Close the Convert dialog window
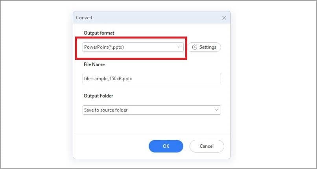317x169 pixels. tap(224, 18)
